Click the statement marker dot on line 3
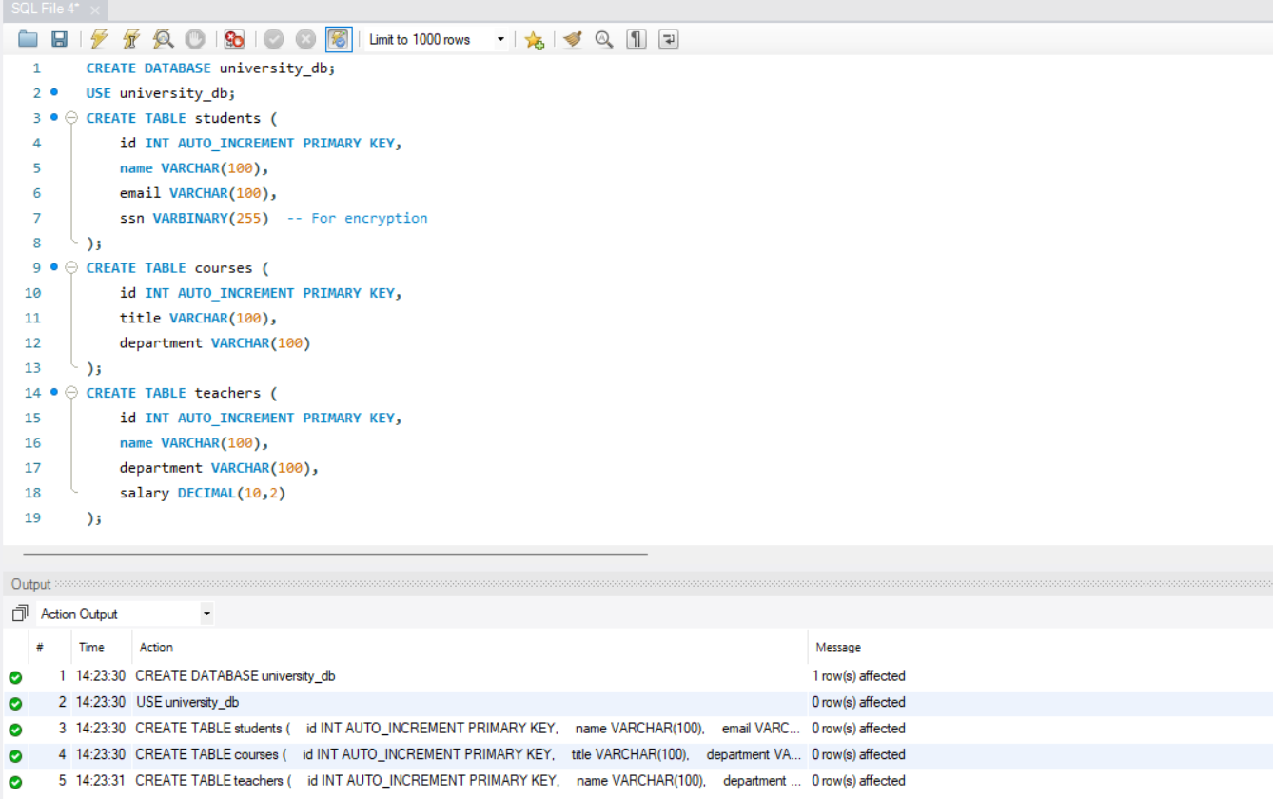The height and width of the screenshot is (799, 1273). (x=54, y=118)
